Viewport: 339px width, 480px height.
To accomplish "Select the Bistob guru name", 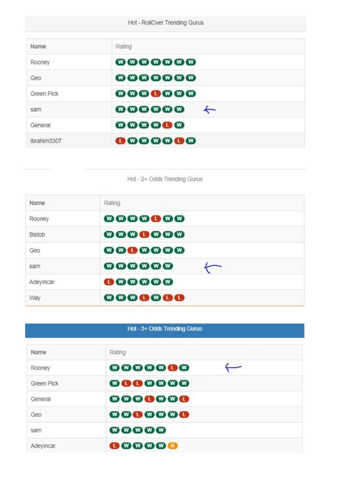I will click(37, 235).
